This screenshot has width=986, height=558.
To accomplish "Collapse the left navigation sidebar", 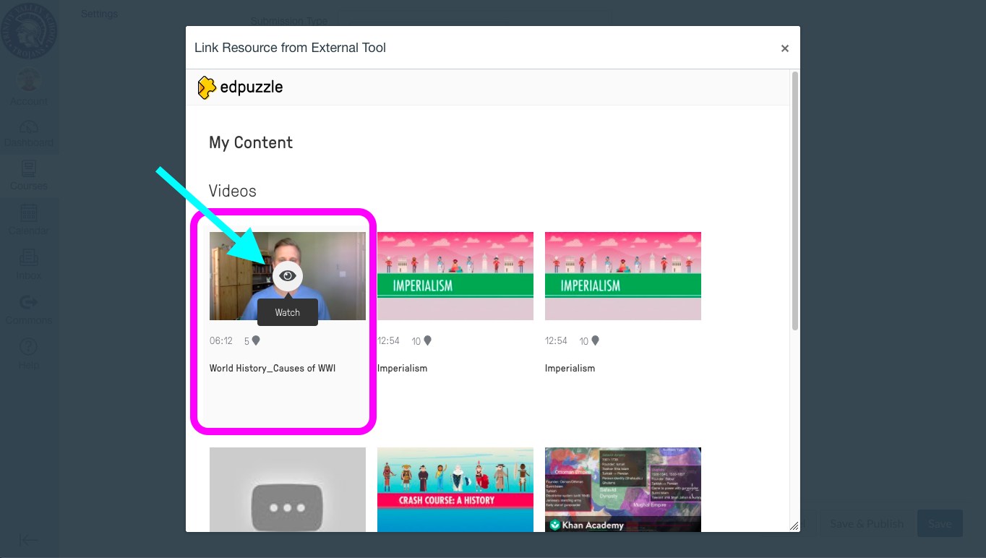I will (29, 540).
